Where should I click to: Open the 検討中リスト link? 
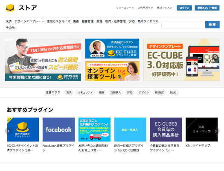(x=164, y=8)
